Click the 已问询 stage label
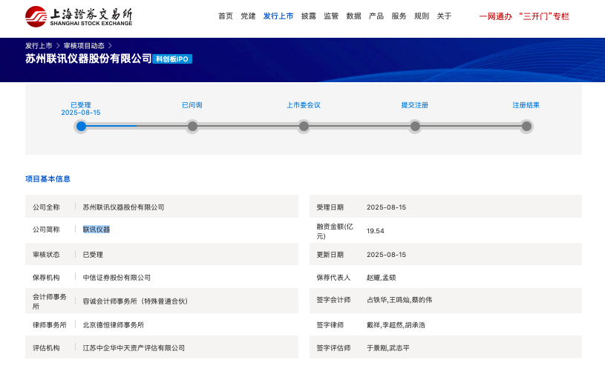This screenshot has width=605, height=374. point(192,105)
